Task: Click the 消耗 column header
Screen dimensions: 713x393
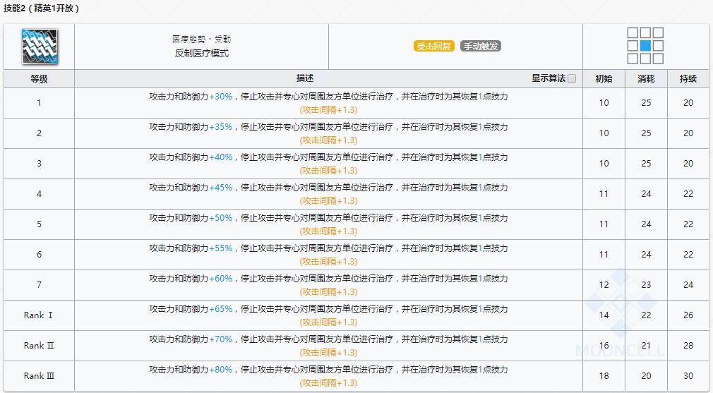Action: (x=646, y=78)
